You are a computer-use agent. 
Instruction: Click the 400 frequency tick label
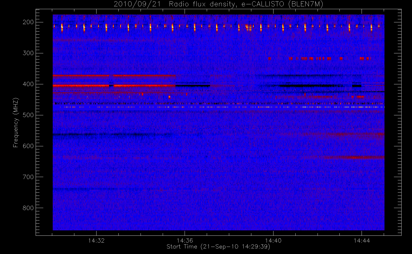click(28, 84)
